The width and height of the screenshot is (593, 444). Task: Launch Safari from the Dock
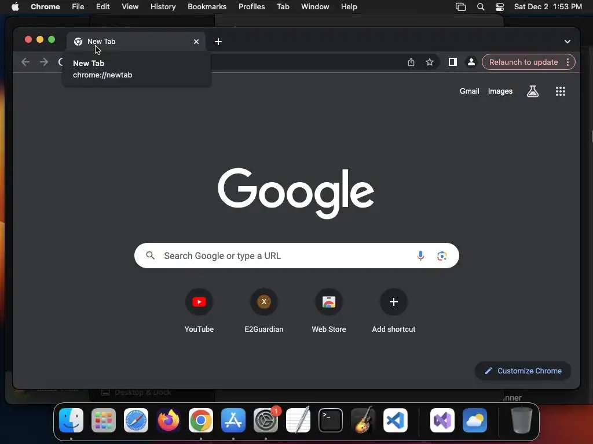pos(136,420)
